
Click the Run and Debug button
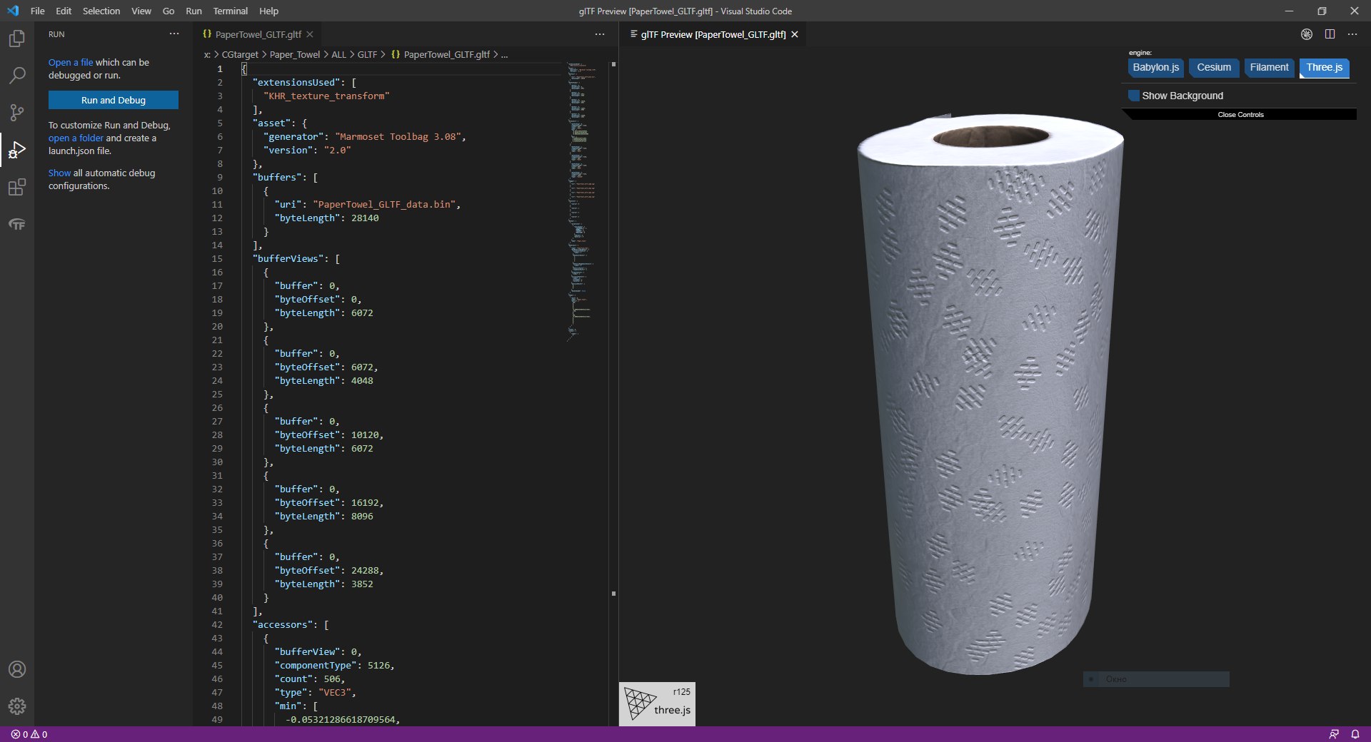pos(114,100)
